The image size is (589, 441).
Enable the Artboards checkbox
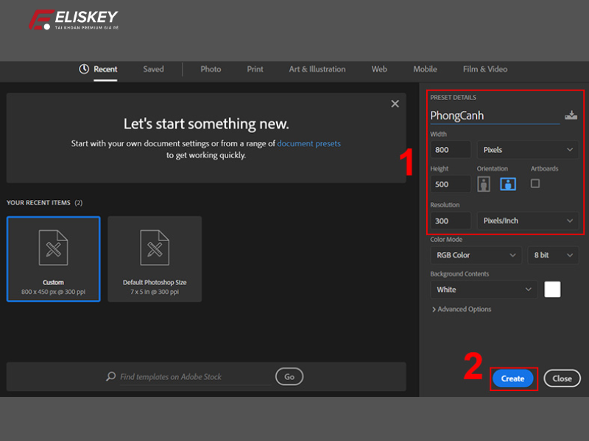[x=535, y=183]
